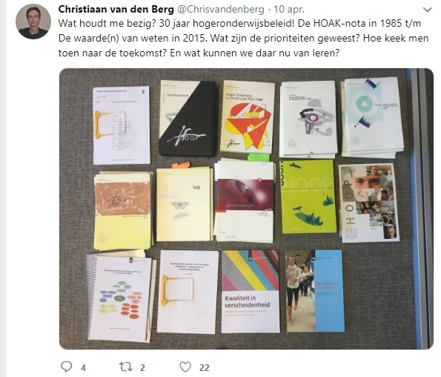The image size is (441, 377).
Task: Open the @Chrisvandenberg handle link
Action: tap(221, 10)
